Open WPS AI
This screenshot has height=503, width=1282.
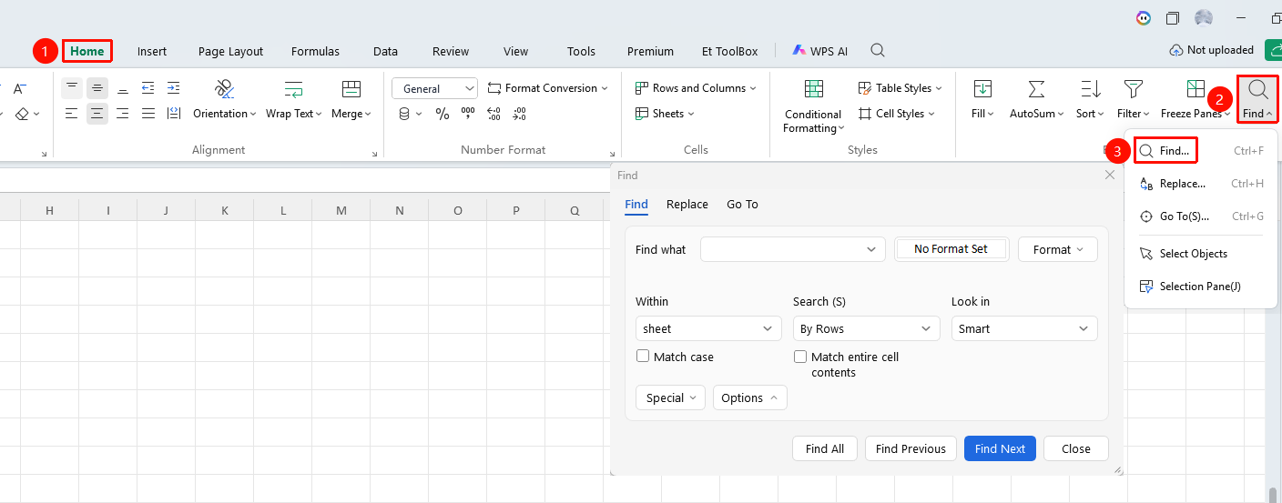(x=819, y=51)
